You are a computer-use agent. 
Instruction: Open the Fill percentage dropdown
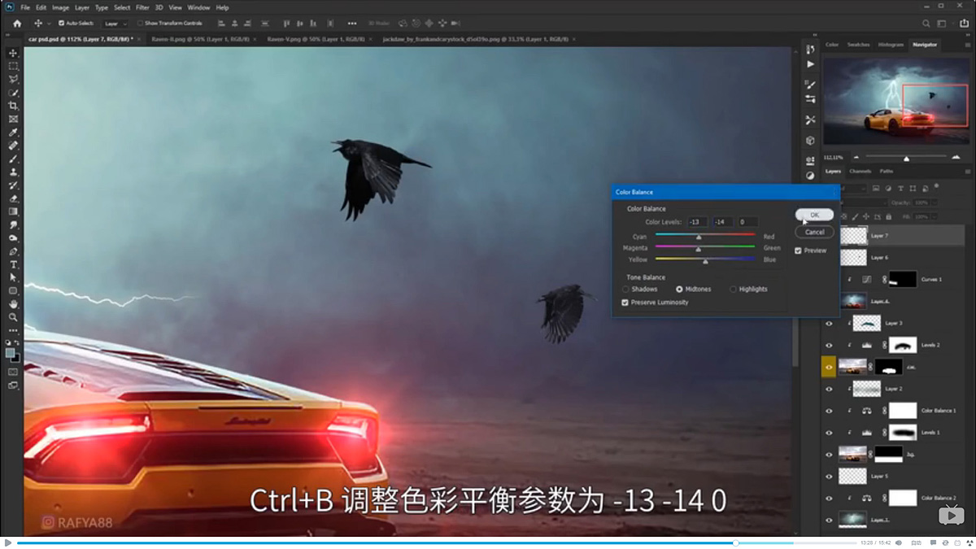pos(934,216)
